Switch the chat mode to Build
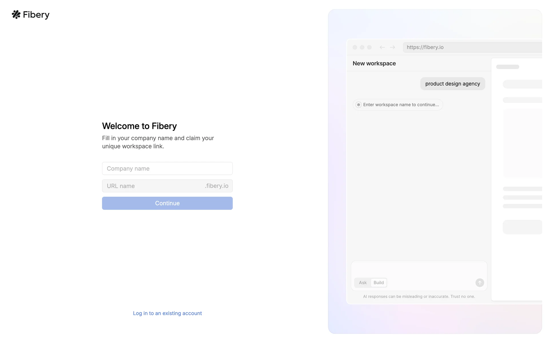This screenshot has height=343, width=549. tap(379, 283)
